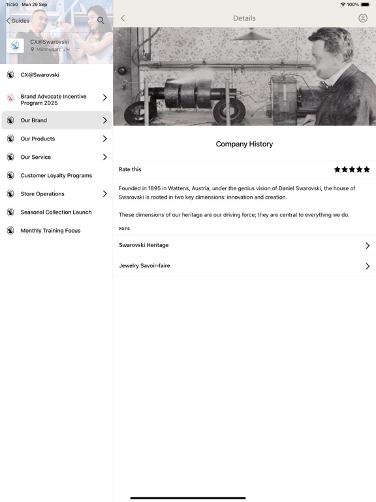The image size is (376, 502).
Task: Tap the Wi-Fi status icon
Action: (x=343, y=5)
